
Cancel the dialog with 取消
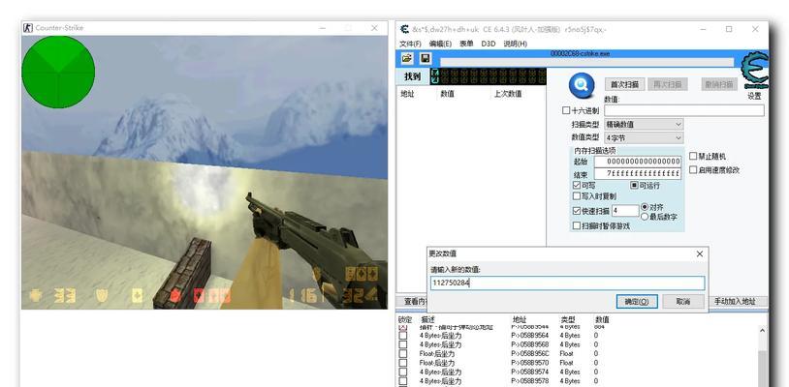(x=682, y=302)
